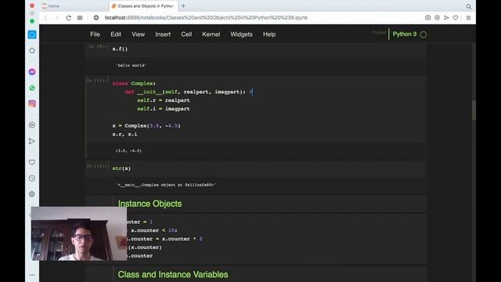Send page to My Flow from address bar

tap(446, 18)
